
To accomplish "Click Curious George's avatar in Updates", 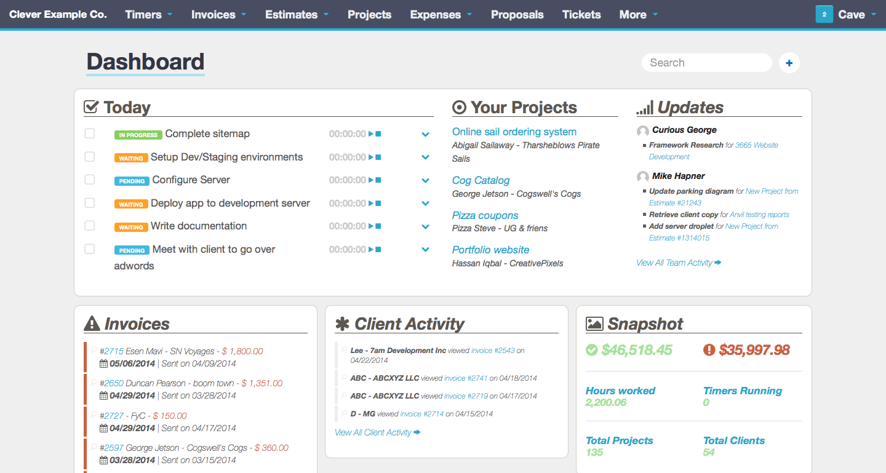I will pyautogui.click(x=643, y=131).
